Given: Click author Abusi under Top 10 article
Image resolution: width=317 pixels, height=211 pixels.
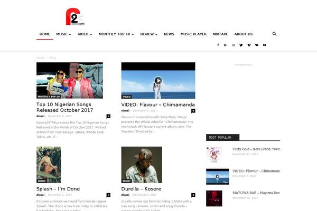Looking at the screenshot, I should tap(41, 116).
